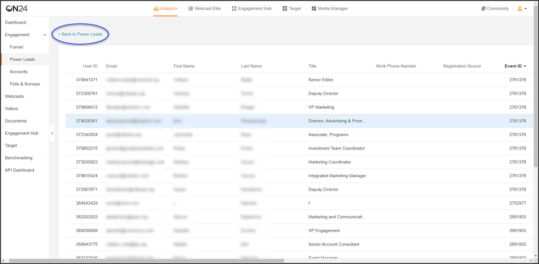The image size is (539, 264).
Task: Select User ID 373930923
Action: [87, 162]
